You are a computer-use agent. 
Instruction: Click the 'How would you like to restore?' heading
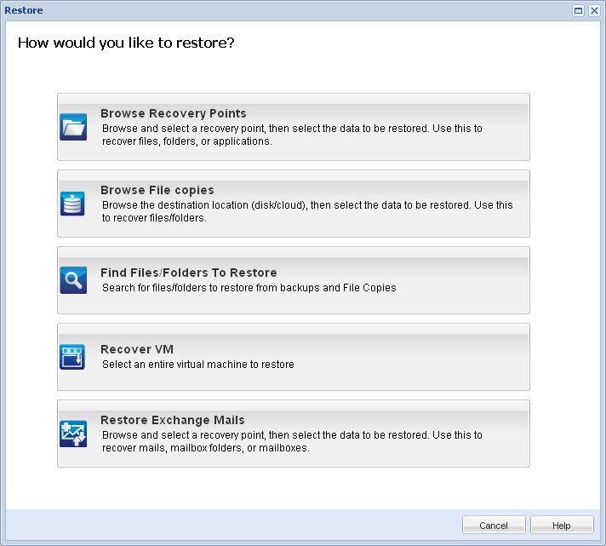pyautogui.click(x=126, y=43)
